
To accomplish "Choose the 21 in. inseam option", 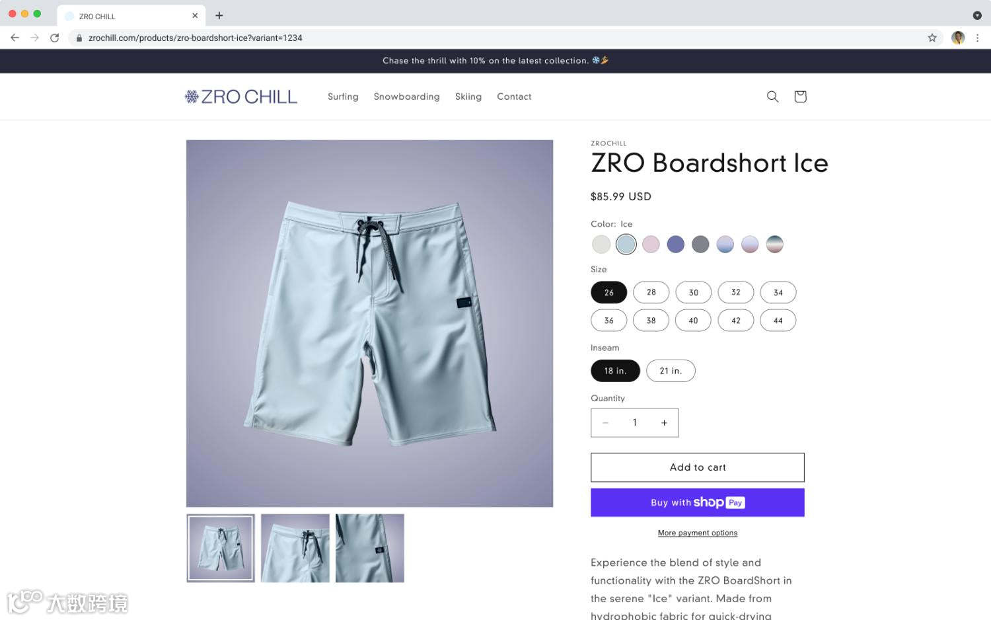I will click(x=671, y=371).
